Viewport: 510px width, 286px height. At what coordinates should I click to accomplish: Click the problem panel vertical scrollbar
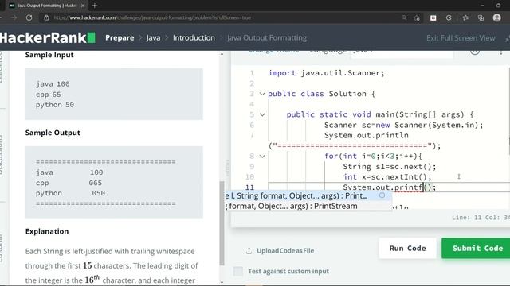(222, 223)
